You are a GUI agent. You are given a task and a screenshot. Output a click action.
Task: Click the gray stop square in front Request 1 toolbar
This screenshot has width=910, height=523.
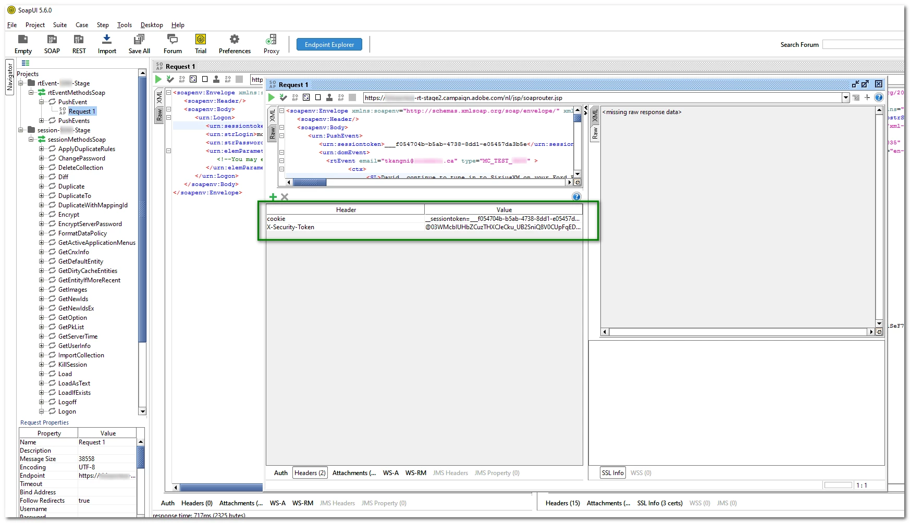[x=352, y=97]
